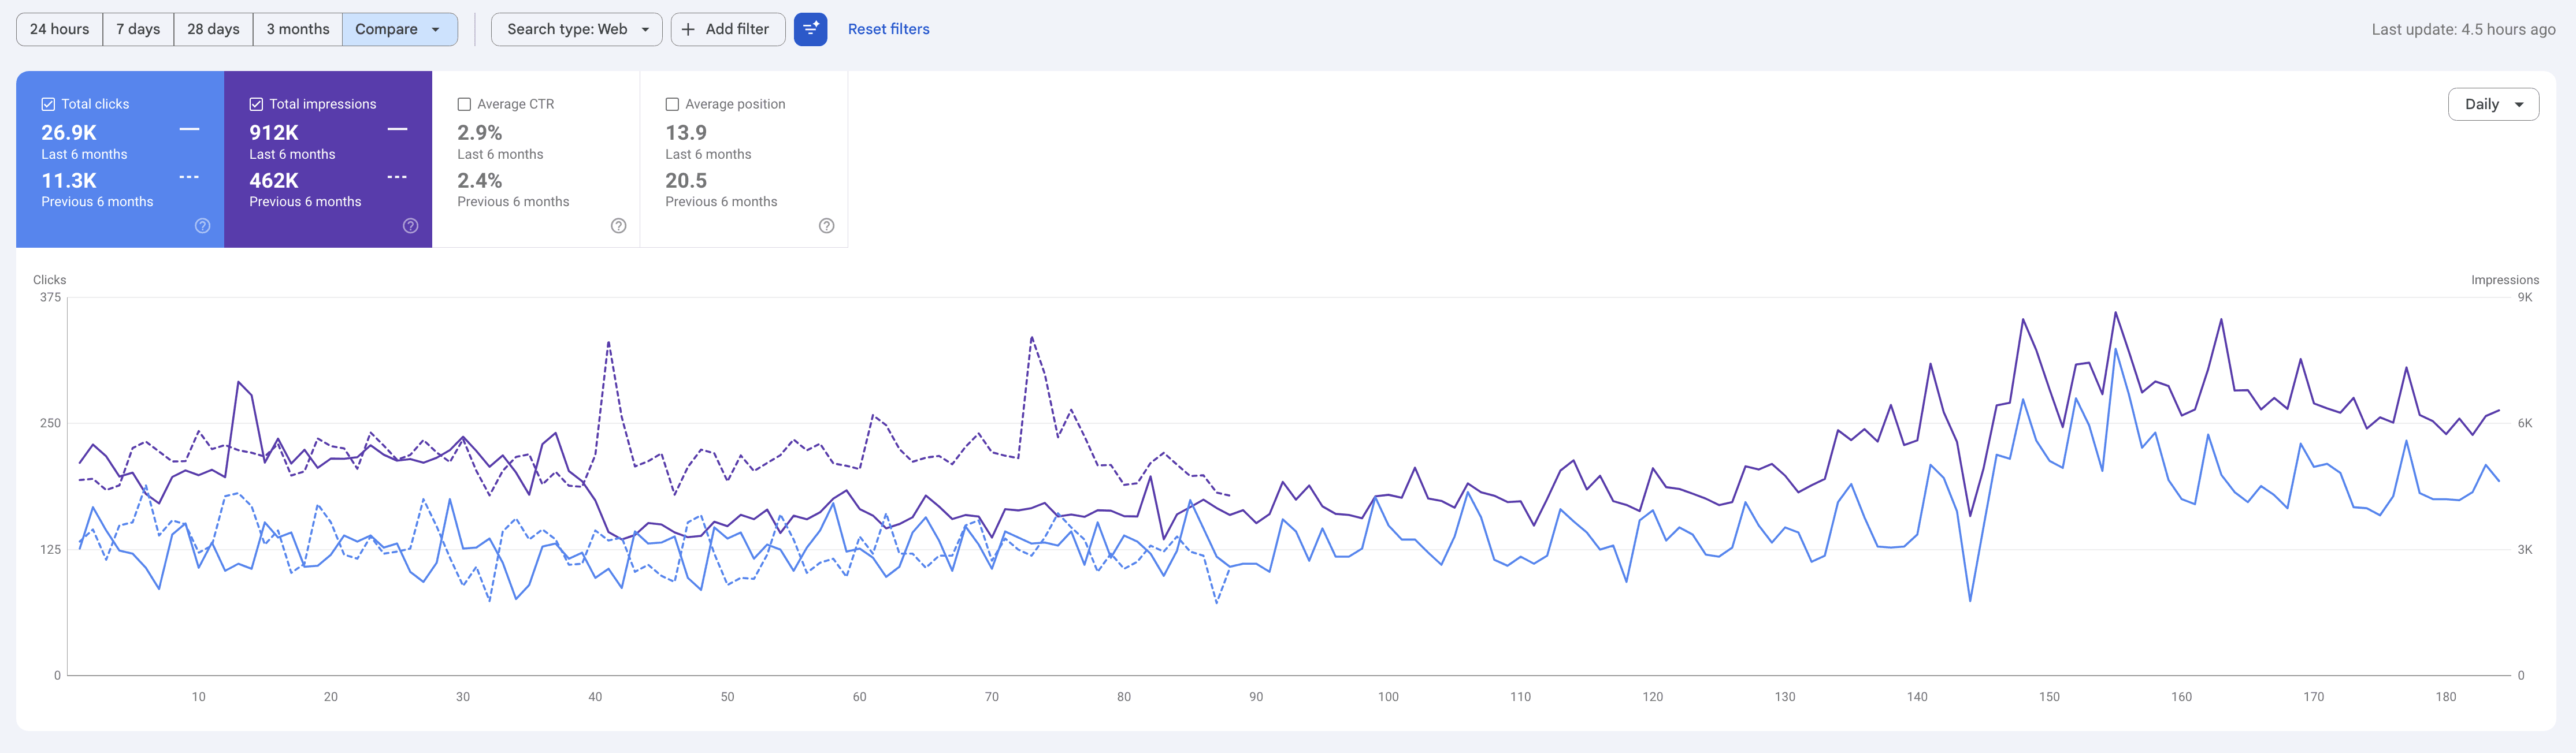Enable the Average CTR checkbox

click(x=464, y=104)
